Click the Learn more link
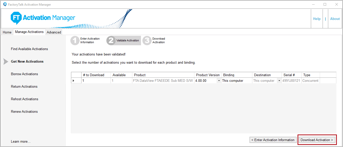The image size is (343, 147). click(21, 141)
